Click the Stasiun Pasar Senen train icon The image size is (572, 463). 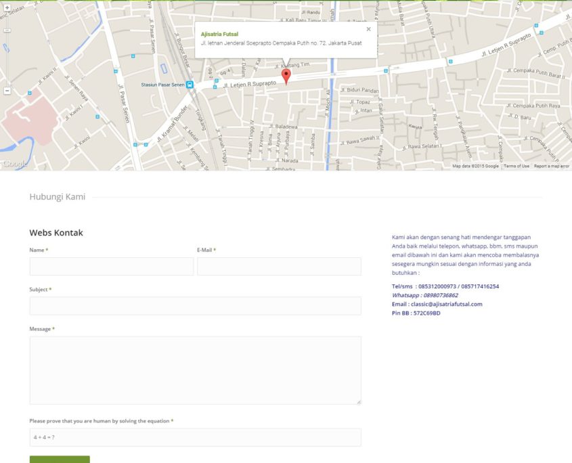[190, 85]
